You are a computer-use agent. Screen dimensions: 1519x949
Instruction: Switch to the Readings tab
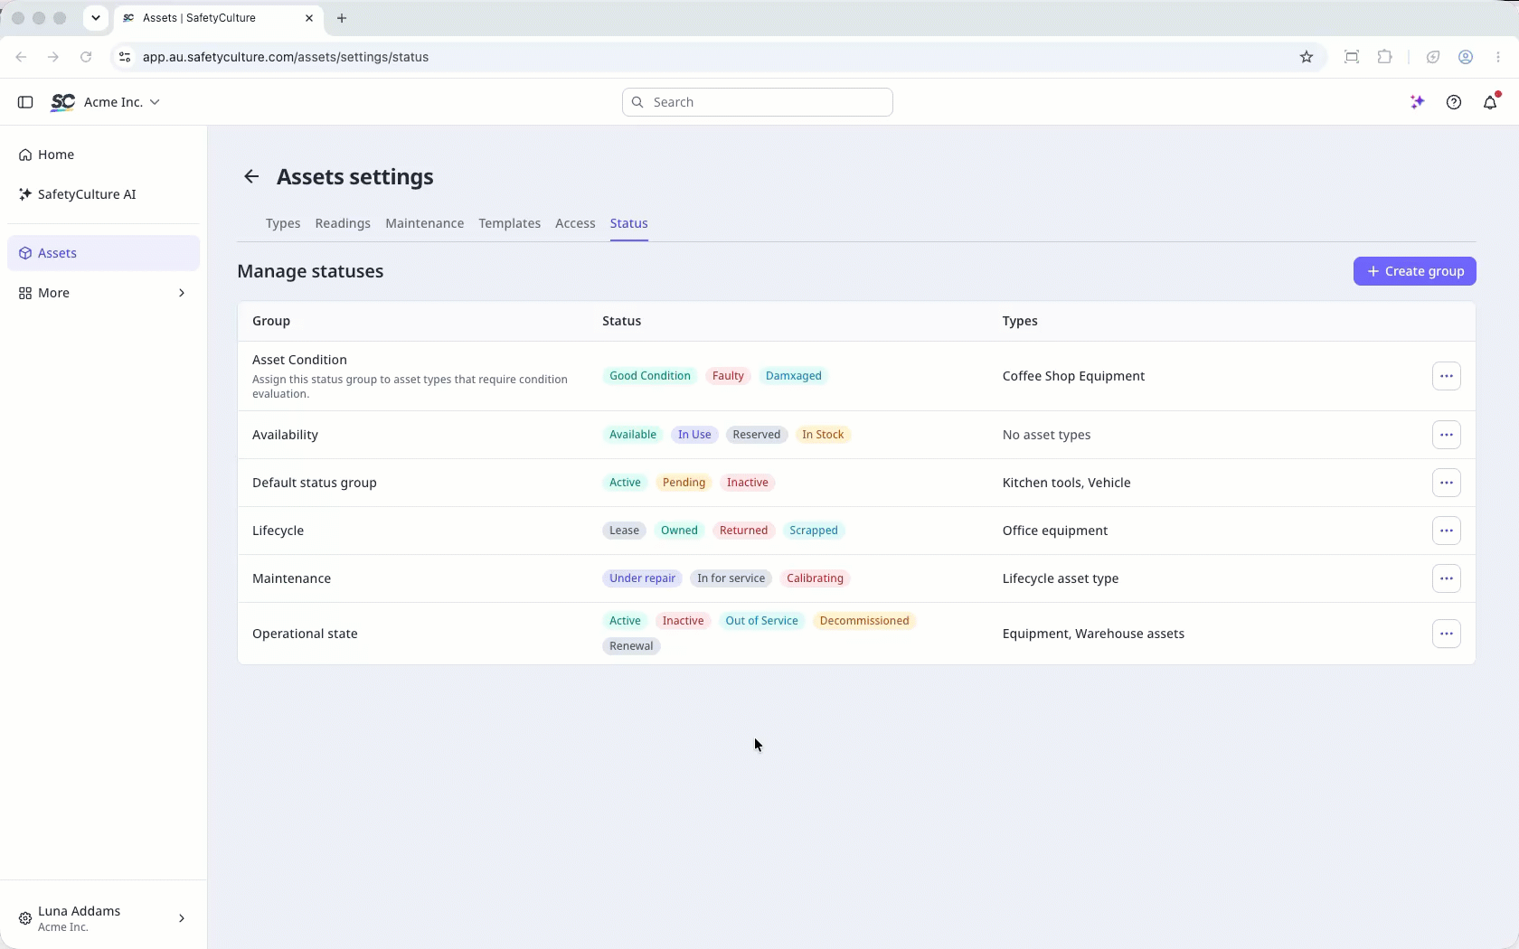(343, 223)
